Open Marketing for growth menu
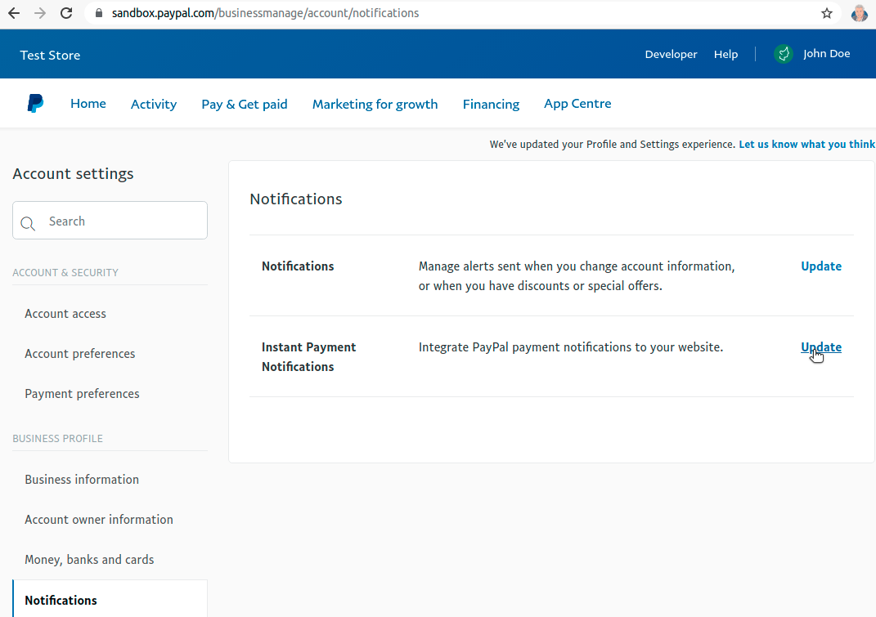The height and width of the screenshot is (617, 876). coord(375,105)
